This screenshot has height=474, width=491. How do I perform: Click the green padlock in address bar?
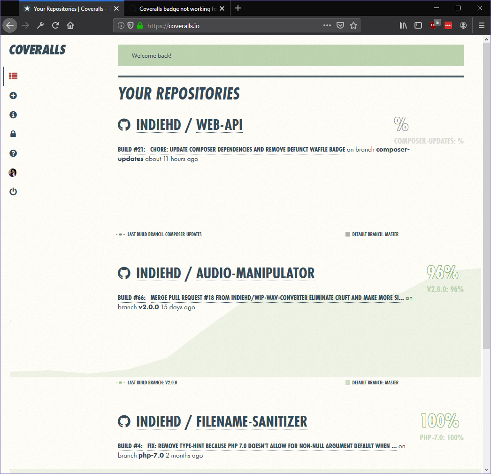[x=140, y=26]
